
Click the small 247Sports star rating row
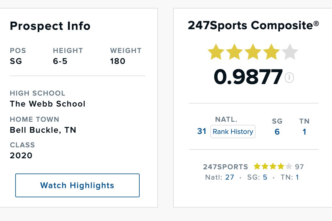coord(273,167)
